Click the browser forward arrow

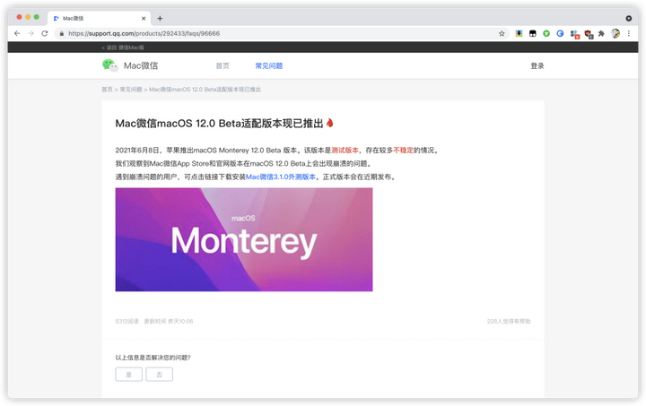pos(31,33)
